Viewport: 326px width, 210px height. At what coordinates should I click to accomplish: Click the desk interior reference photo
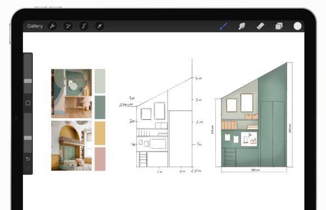[x=72, y=94]
